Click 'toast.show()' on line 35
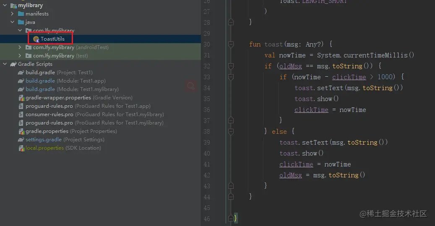The height and width of the screenshot is (226, 435). click(x=317, y=99)
